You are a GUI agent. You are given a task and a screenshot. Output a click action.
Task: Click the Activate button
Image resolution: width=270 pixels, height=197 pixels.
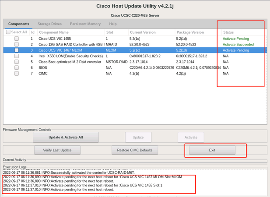(191, 137)
